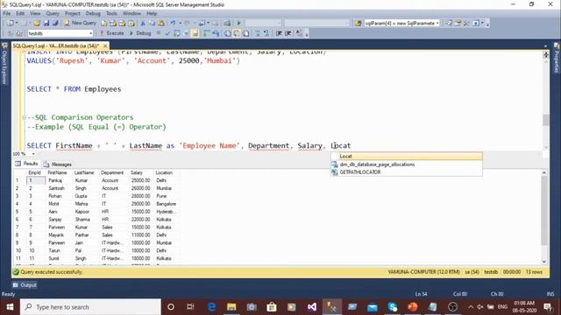561x315 pixels.
Task: Open the Properties side panel
Action: pyautogui.click(x=557, y=59)
